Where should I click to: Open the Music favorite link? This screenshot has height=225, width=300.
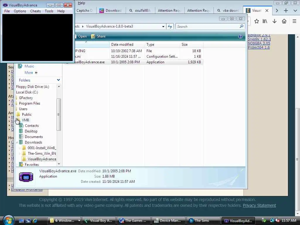point(29,66)
